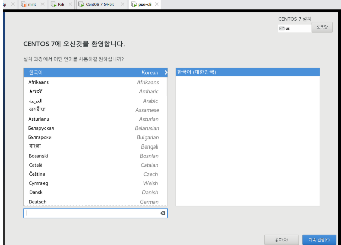Choose Assamese from language list

click(x=96, y=110)
